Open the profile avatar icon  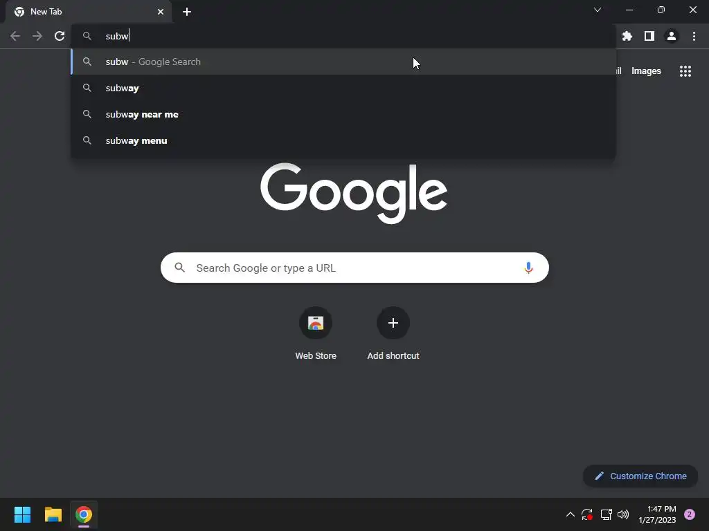[672, 36]
